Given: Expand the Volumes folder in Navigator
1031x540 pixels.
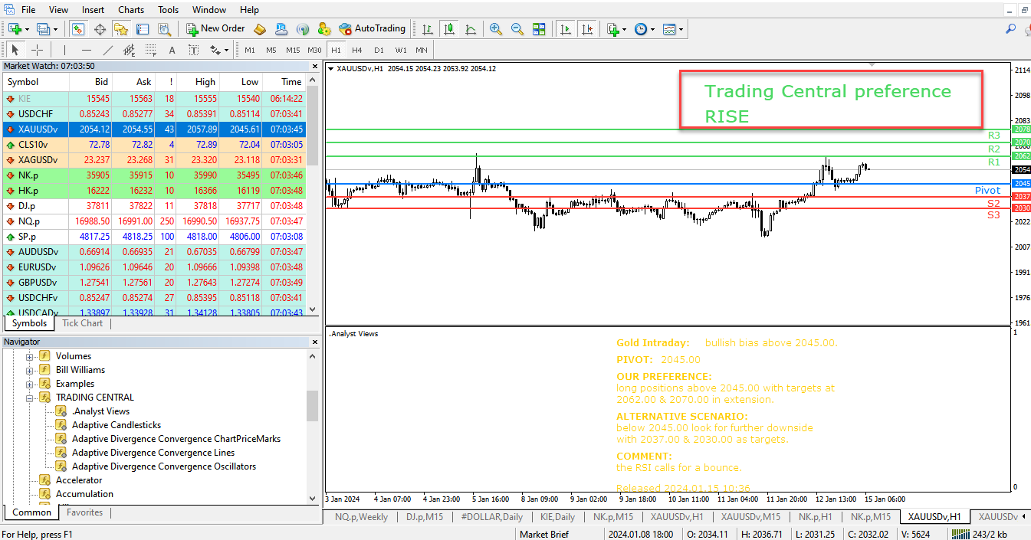Looking at the screenshot, I should [31, 356].
